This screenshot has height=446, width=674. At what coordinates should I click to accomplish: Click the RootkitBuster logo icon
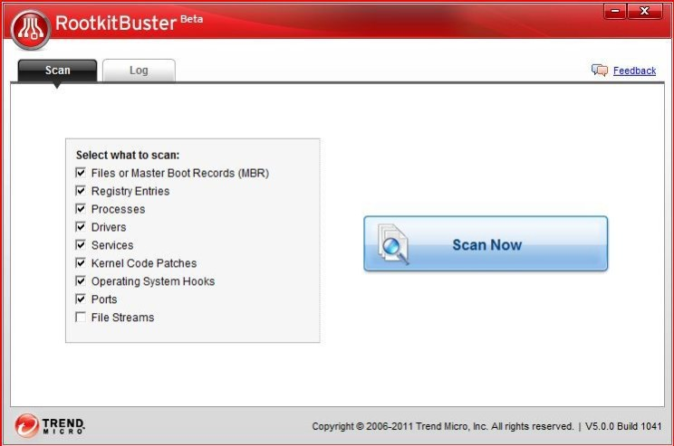point(30,29)
